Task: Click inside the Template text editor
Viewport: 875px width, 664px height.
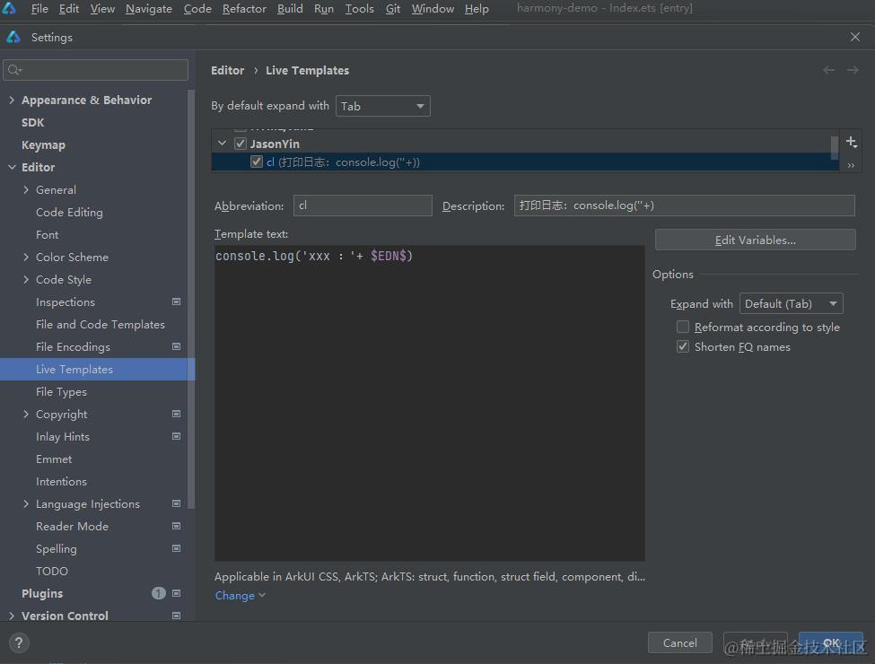Action: (x=430, y=403)
